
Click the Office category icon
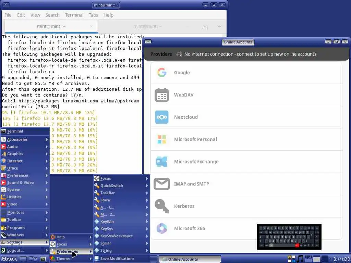[3, 168]
